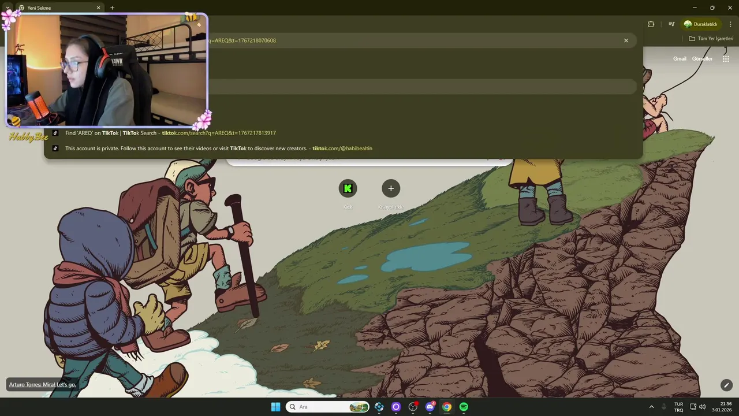The height and width of the screenshot is (416, 739).
Task: Open the Gmail link
Action: coord(680,59)
